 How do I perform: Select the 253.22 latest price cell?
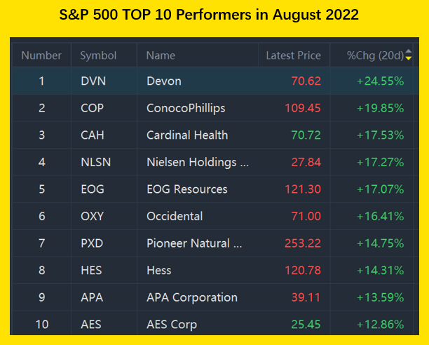tap(302, 243)
